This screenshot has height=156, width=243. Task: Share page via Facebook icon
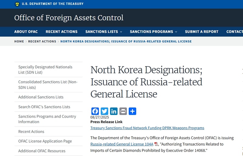pyautogui.click(x=95, y=111)
